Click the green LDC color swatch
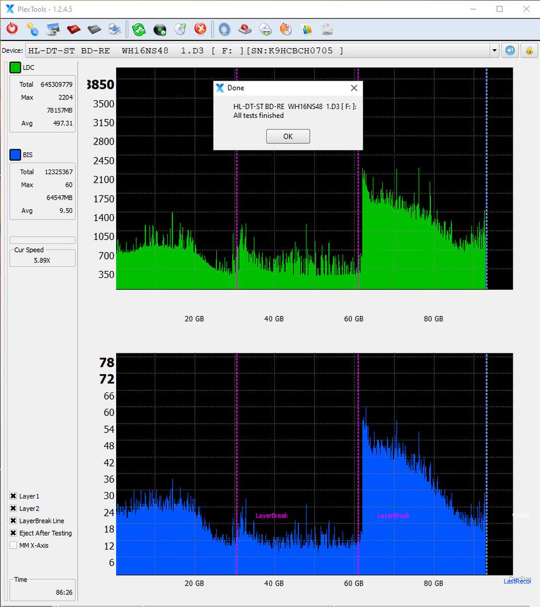540x607 pixels. coord(15,68)
